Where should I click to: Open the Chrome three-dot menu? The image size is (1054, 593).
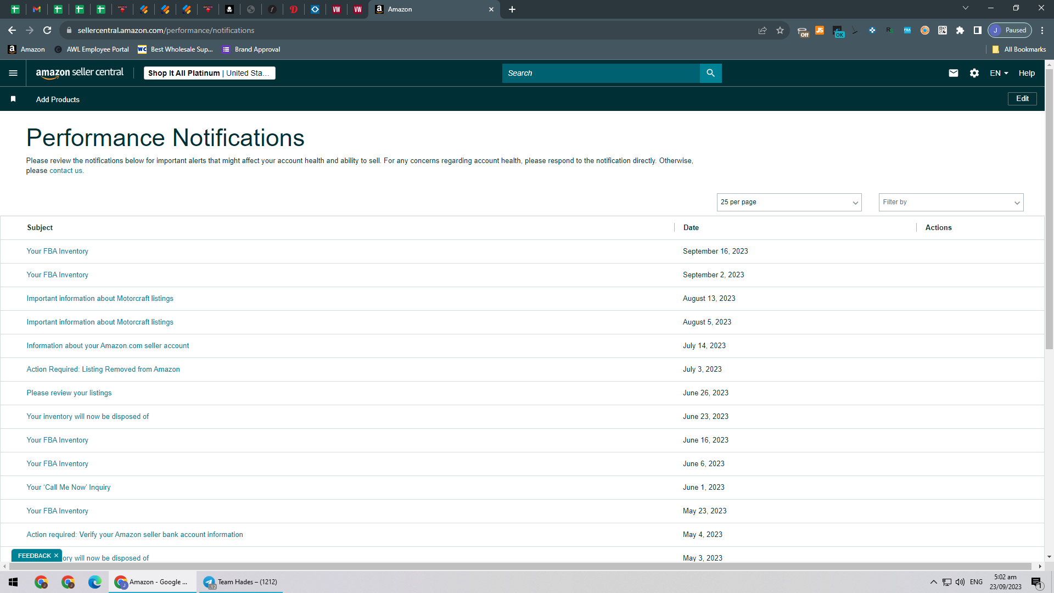click(x=1042, y=30)
